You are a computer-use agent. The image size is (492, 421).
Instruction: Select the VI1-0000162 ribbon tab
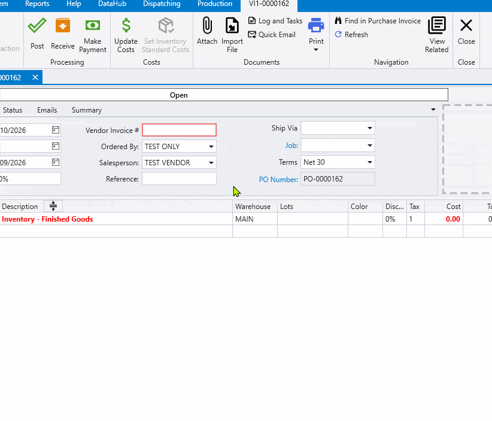click(x=269, y=4)
